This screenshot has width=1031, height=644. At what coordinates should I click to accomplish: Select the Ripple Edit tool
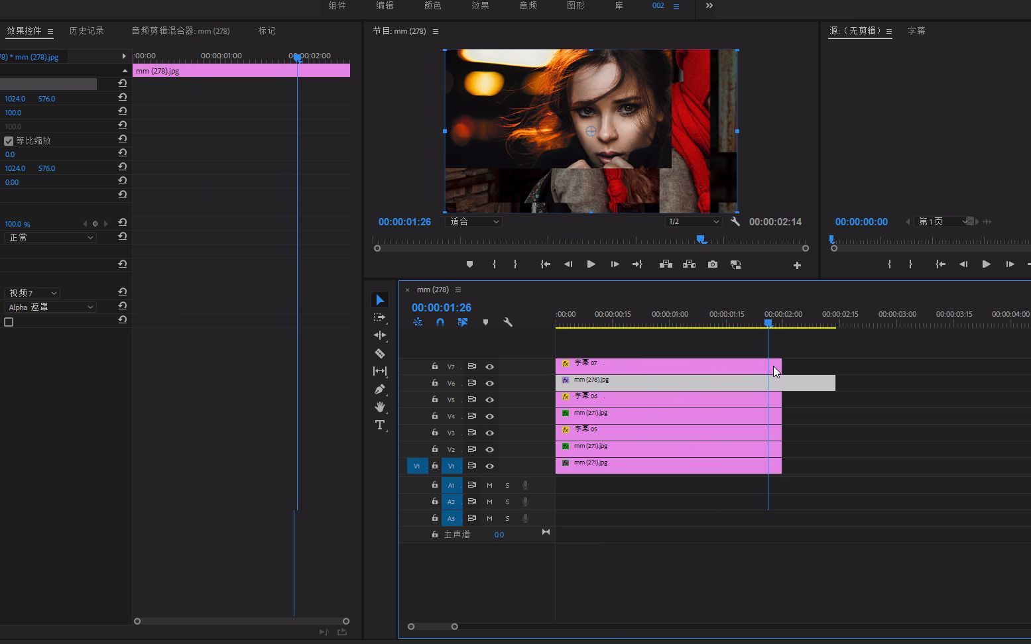[380, 335]
